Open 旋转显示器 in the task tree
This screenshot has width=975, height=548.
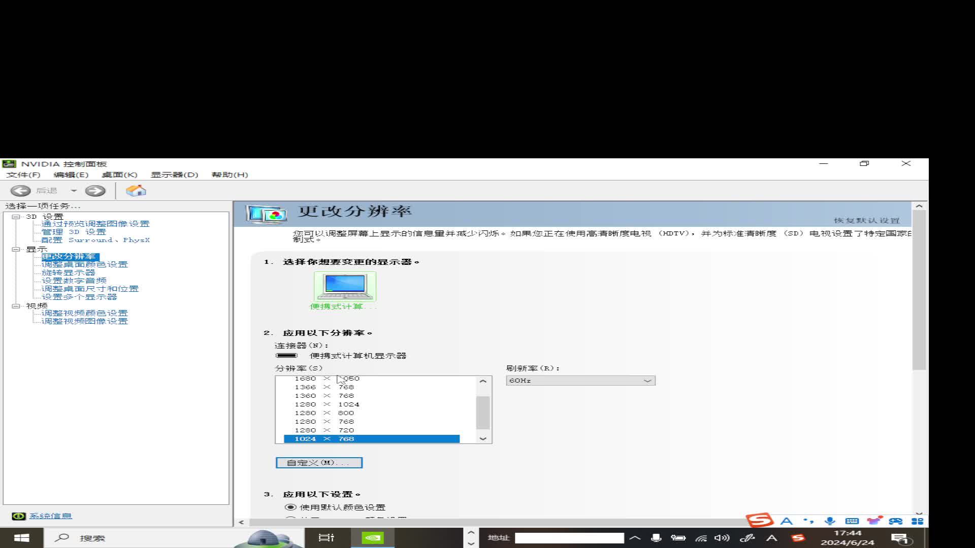[68, 272]
